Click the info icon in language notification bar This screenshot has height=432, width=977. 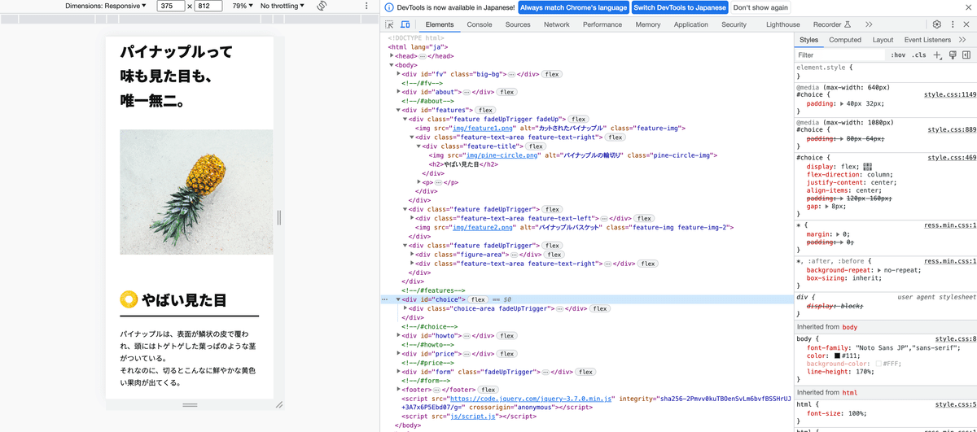point(389,7)
